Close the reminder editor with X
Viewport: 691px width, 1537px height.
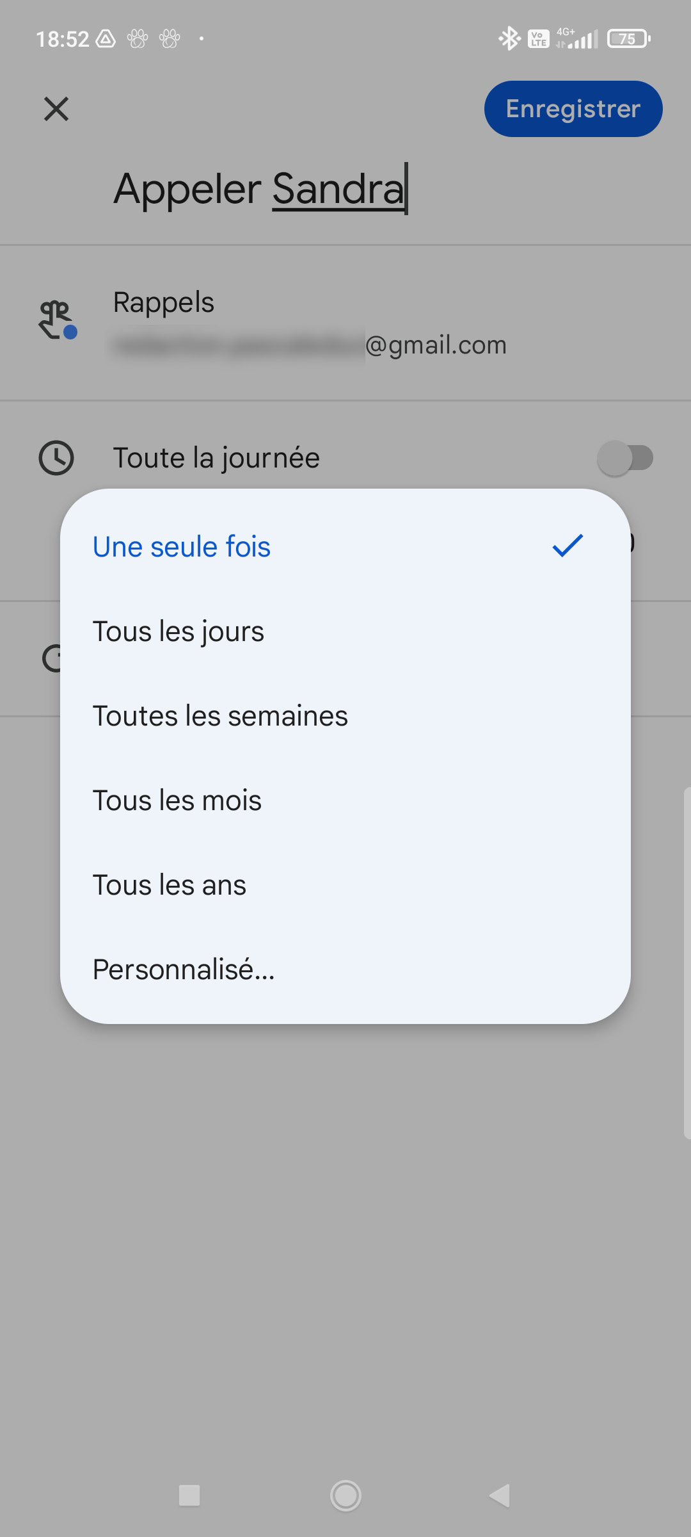coord(56,109)
